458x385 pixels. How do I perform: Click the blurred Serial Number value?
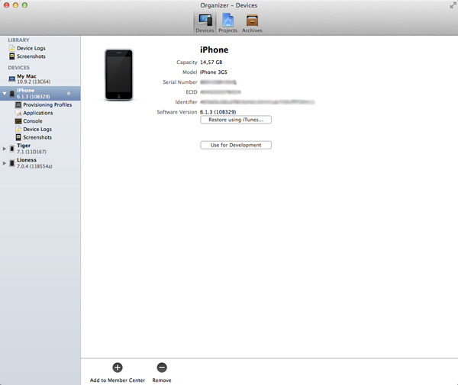(218, 82)
